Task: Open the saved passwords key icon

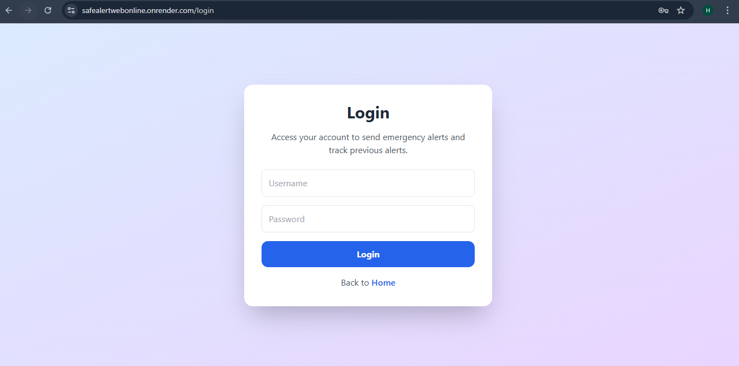Action: [663, 10]
